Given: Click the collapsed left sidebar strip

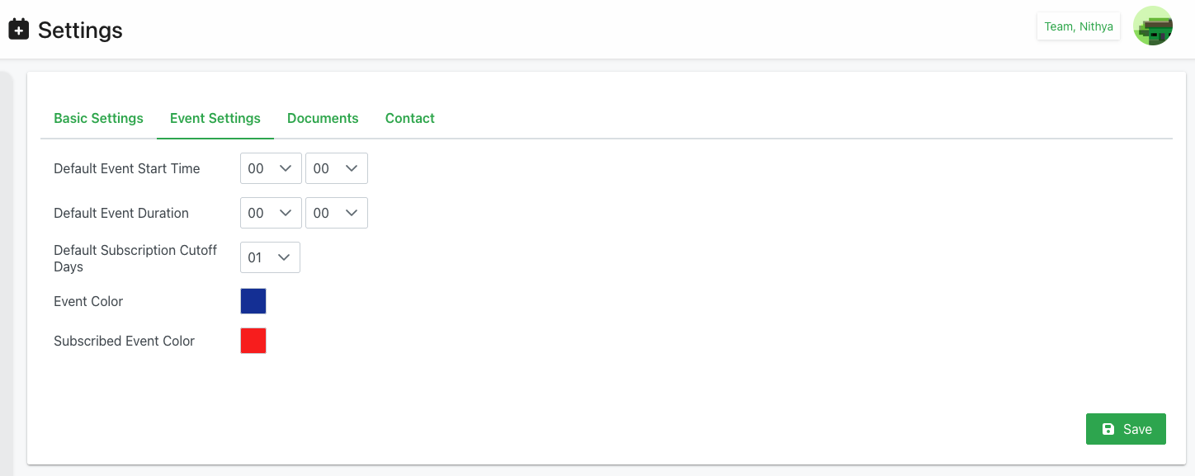Looking at the screenshot, I should (x=6, y=272).
